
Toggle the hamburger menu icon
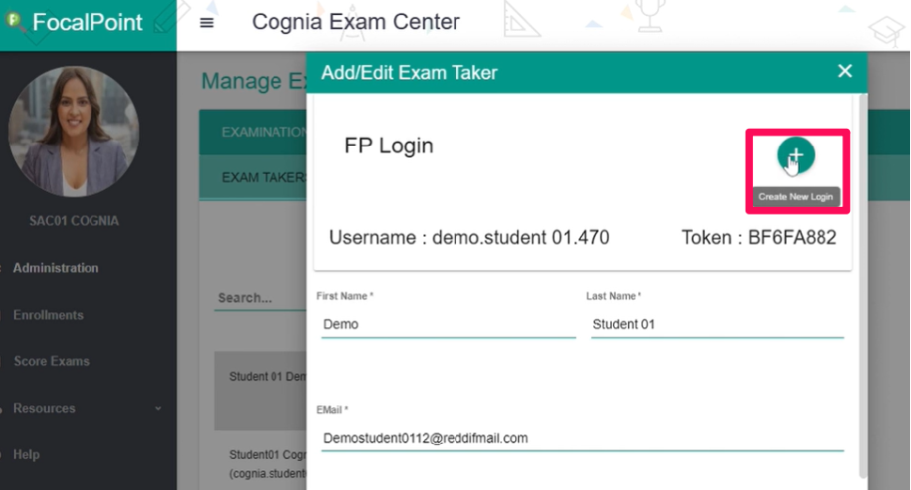[x=207, y=23]
